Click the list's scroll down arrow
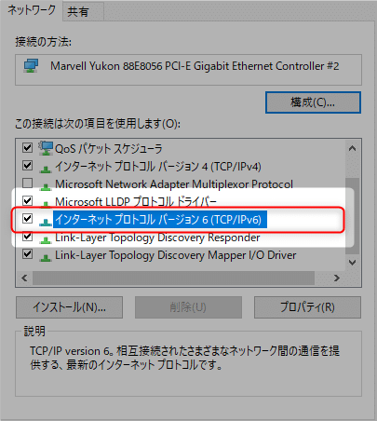The height and width of the screenshot is (421, 377). tap(352, 263)
